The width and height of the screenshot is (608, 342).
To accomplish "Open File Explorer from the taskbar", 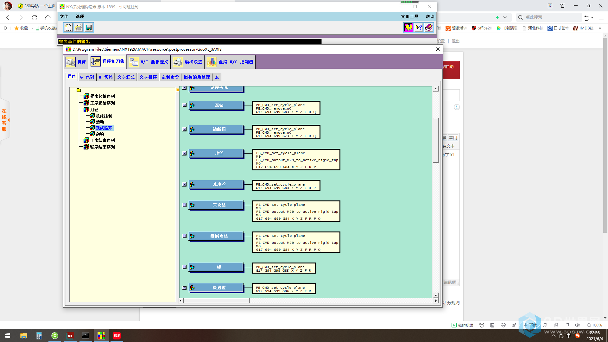I will 24,336.
